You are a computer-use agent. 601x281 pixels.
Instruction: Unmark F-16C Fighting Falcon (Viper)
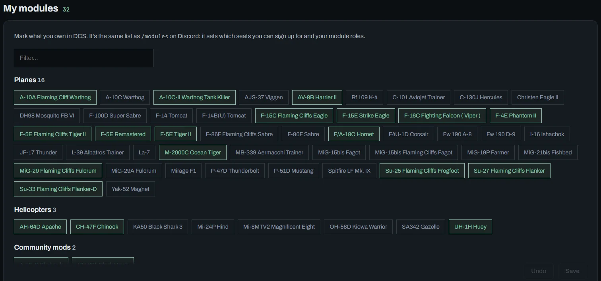click(x=442, y=116)
